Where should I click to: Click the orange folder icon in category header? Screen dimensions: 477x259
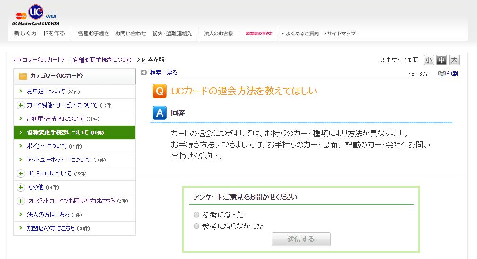pos(23,76)
